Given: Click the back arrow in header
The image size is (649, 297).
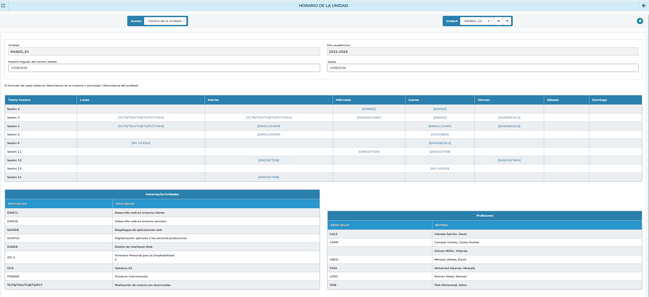Looking at the screenshot, I should pos(644,6).
